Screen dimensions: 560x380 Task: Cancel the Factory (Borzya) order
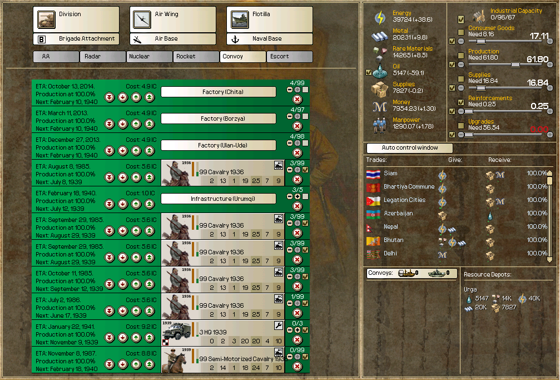tap(297, 126)
